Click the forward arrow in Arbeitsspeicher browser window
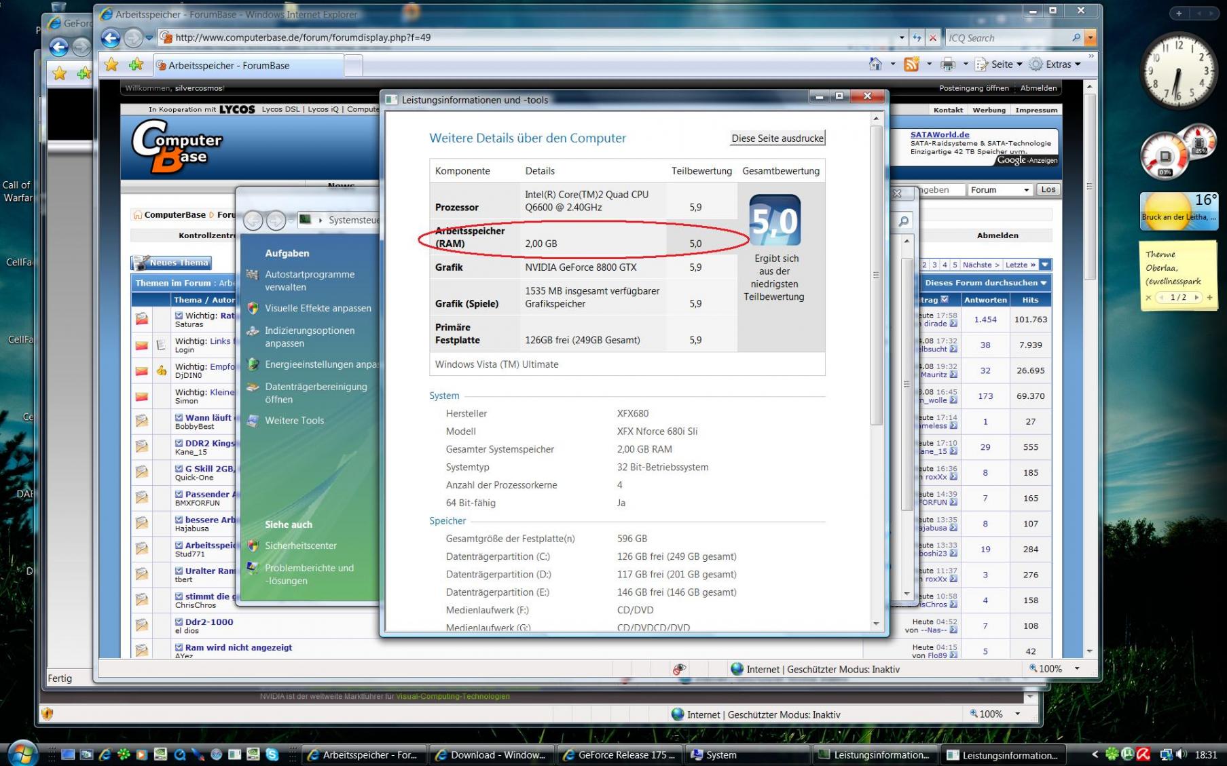This screenshot has width=1227, height=766. coord(133,38)
